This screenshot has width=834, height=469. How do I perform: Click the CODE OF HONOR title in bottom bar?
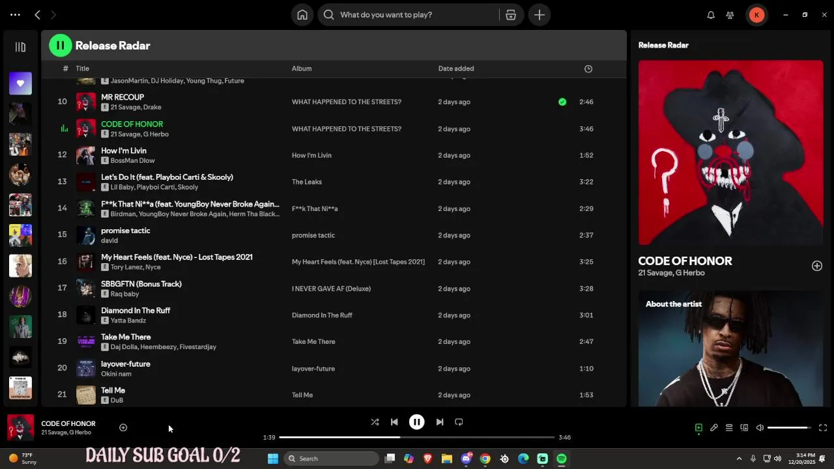click(68, 423)
